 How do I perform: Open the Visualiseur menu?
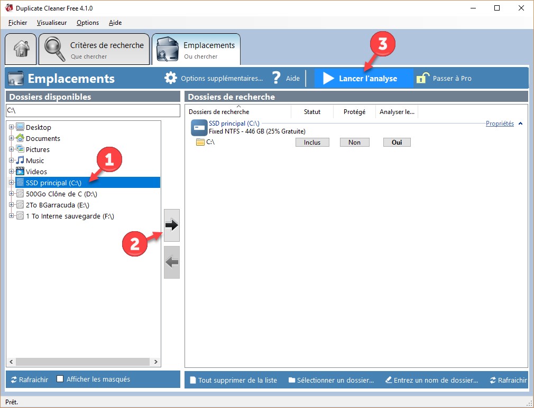coord(52,23)
